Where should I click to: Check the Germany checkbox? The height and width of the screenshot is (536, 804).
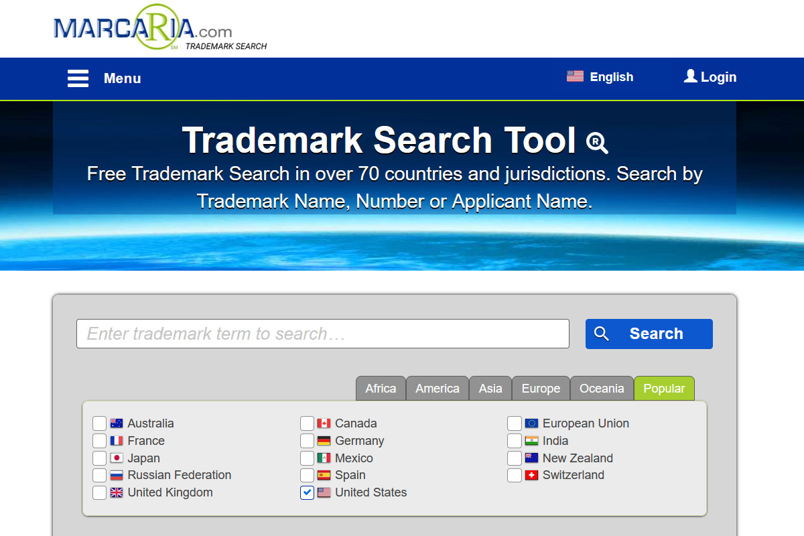(307, 441)
